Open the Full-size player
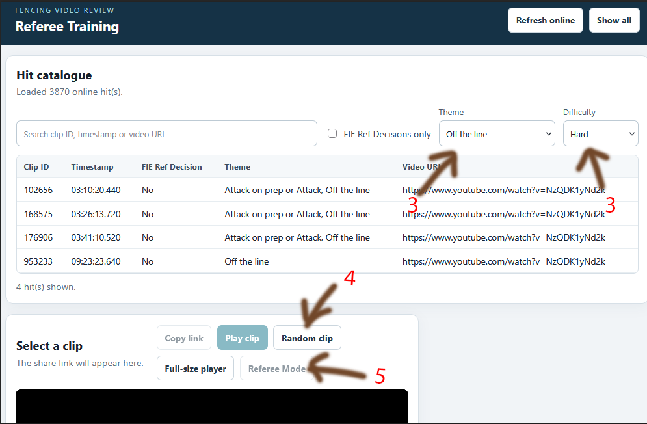Viewport: 647px width, 424px height. click(195, 369)
